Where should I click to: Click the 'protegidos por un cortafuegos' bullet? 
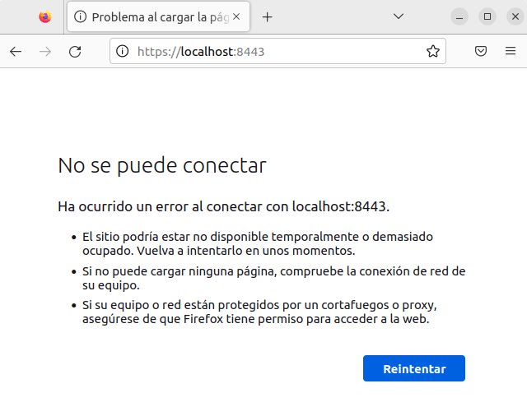click(259, 312)
